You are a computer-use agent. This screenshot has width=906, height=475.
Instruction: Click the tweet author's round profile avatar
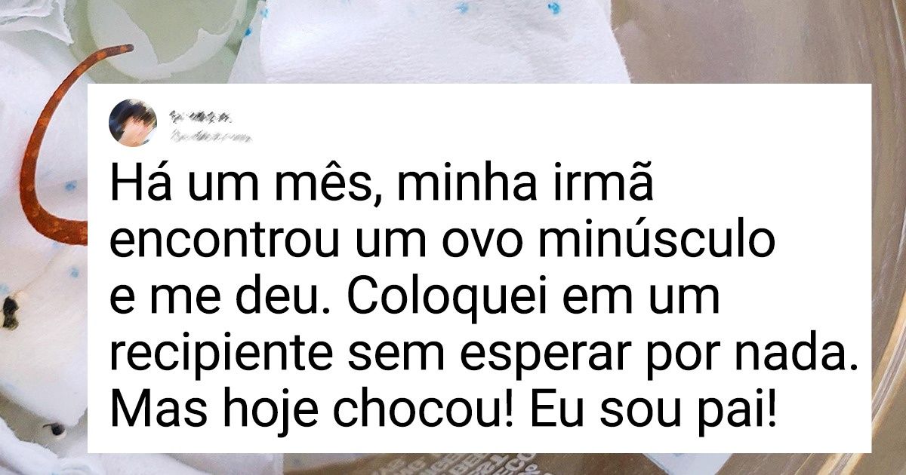click(x=133, y=123)
